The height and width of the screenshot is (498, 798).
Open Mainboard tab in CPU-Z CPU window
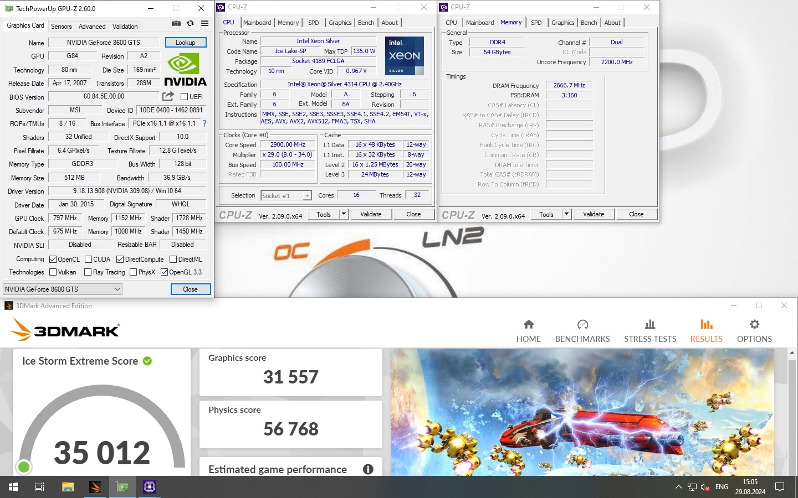pyautogui.click(x=257, y=23)
